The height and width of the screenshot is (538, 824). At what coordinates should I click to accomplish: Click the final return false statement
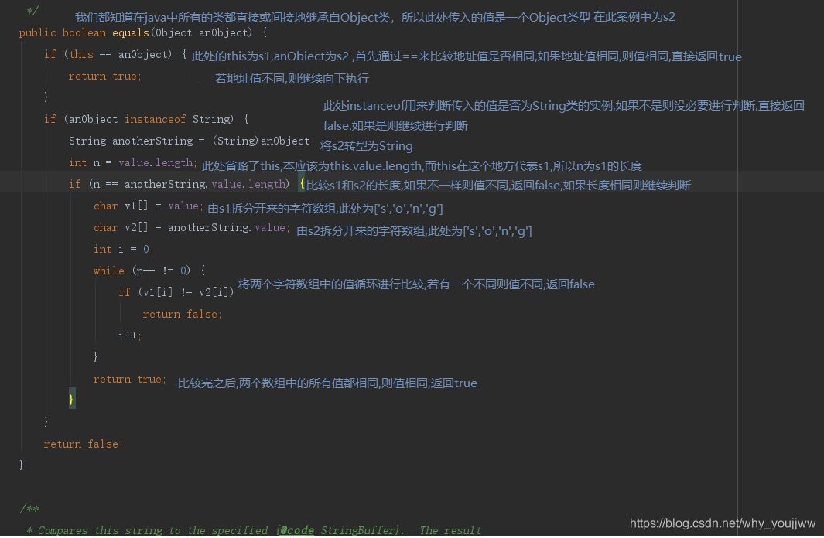coord(82,444)
